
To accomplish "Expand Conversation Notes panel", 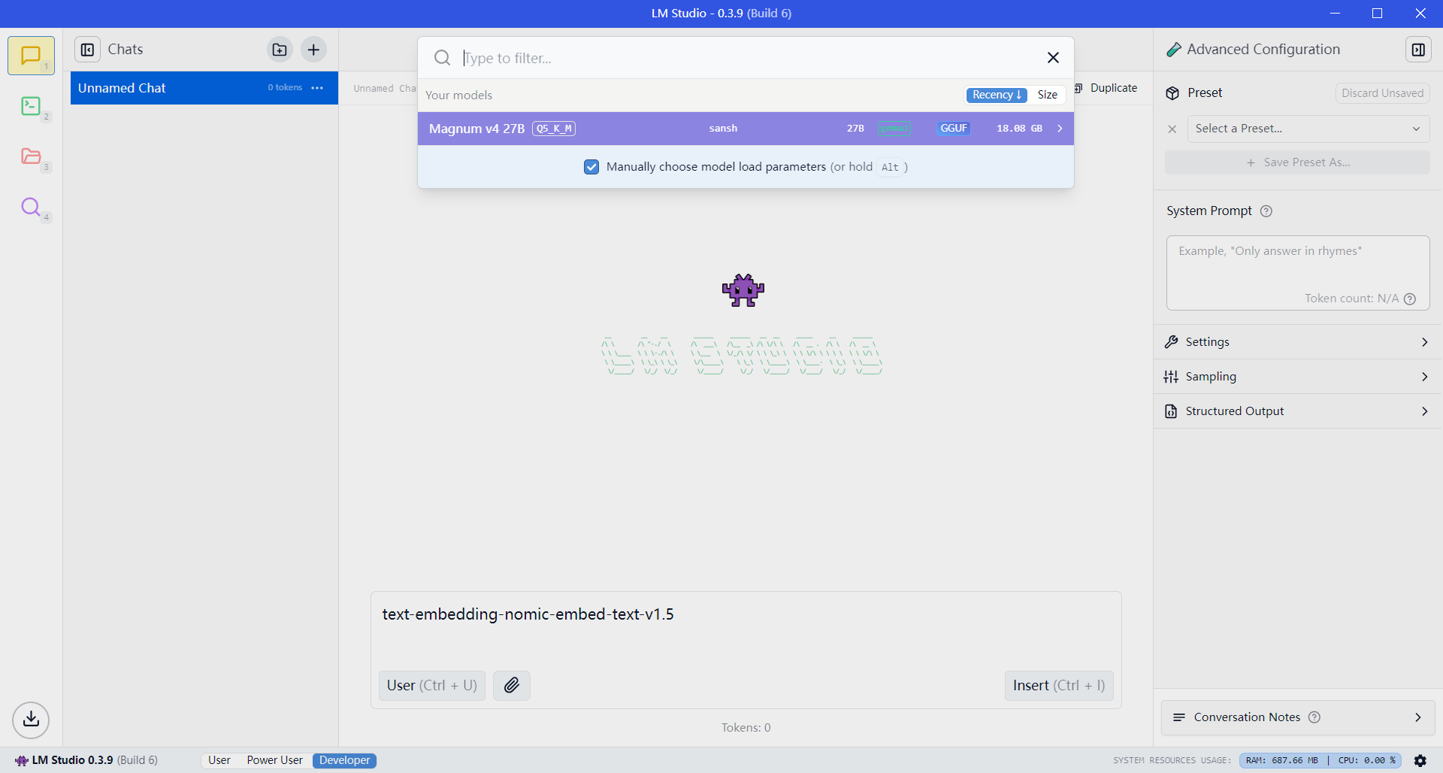I will tap(1298, 717).
